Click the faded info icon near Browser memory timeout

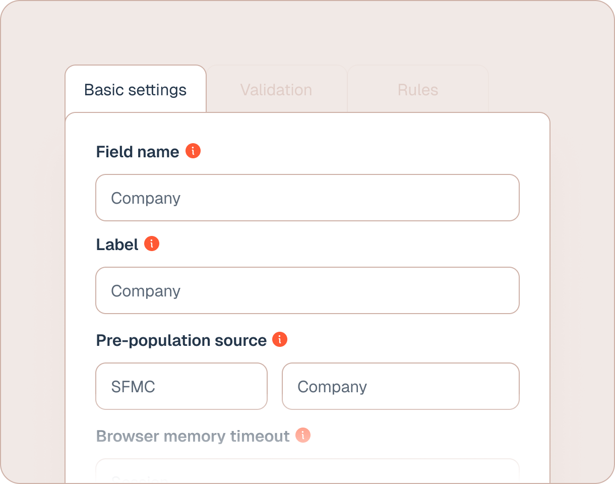click(303, 435)
